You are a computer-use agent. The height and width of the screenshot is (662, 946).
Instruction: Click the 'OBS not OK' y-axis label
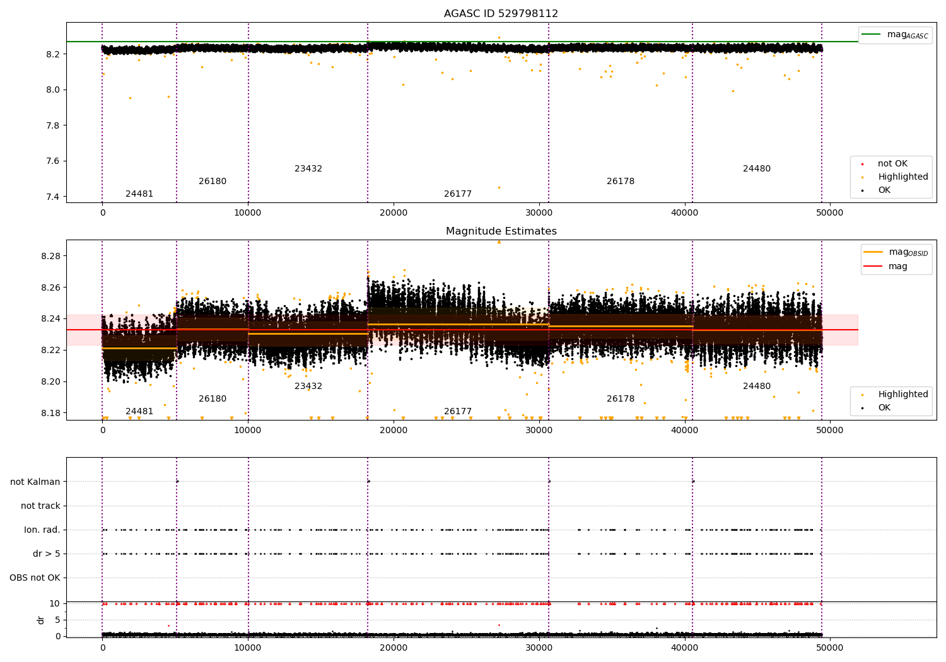[35, 578]
